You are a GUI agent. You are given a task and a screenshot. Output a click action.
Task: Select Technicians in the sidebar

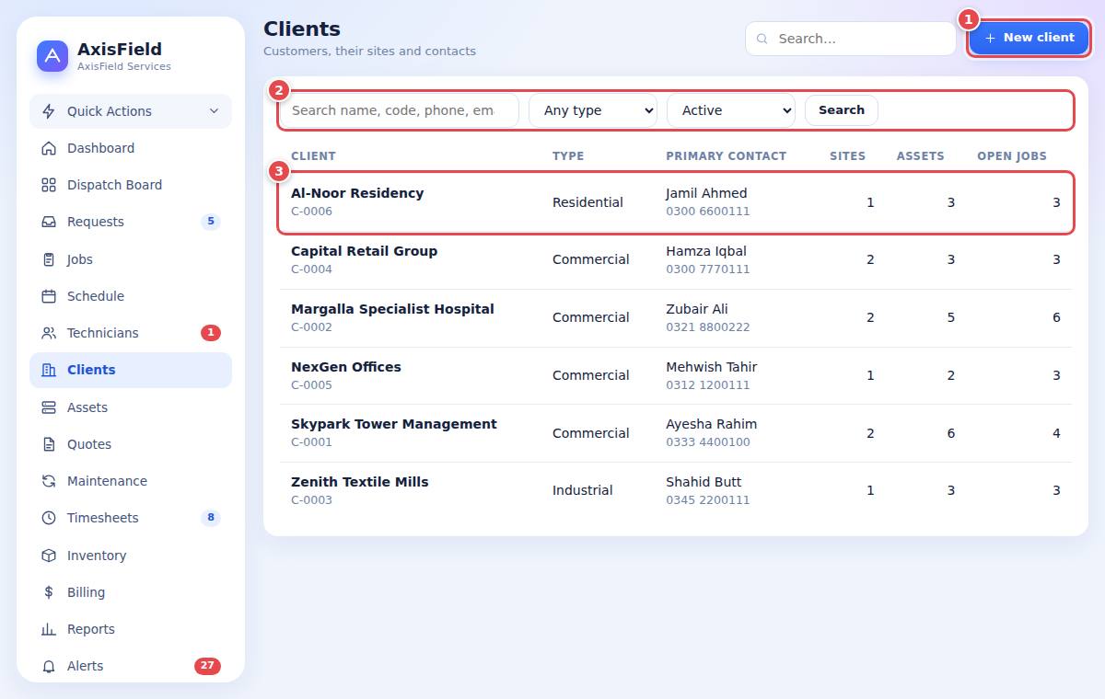point(131,333)
